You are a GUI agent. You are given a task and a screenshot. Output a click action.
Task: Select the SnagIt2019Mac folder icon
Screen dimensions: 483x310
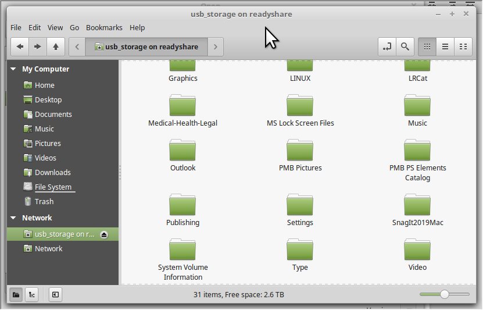417,205
